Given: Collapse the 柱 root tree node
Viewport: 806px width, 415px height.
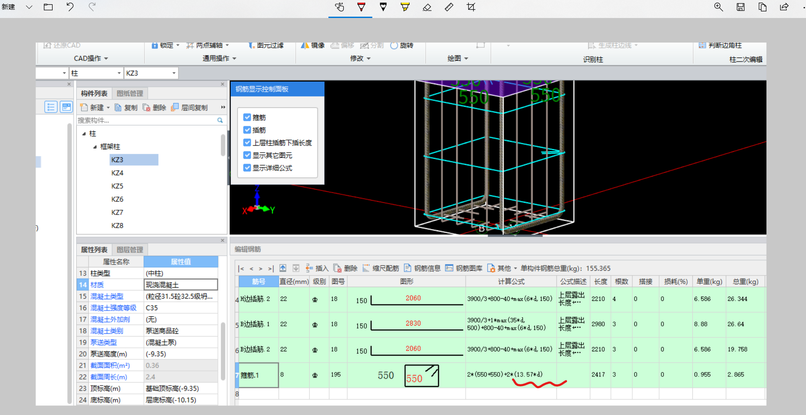Looking at the screenshot, I should (x=84, y=134).
